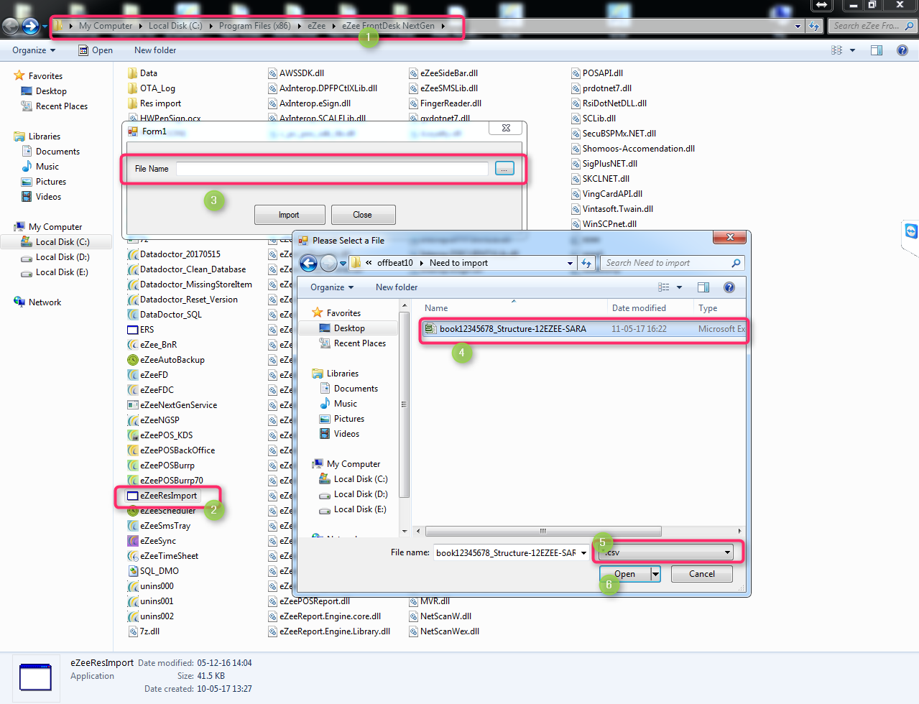
Task: Select eZeeReport.Engine.core.dll file
Action: (x=325, y=616)
